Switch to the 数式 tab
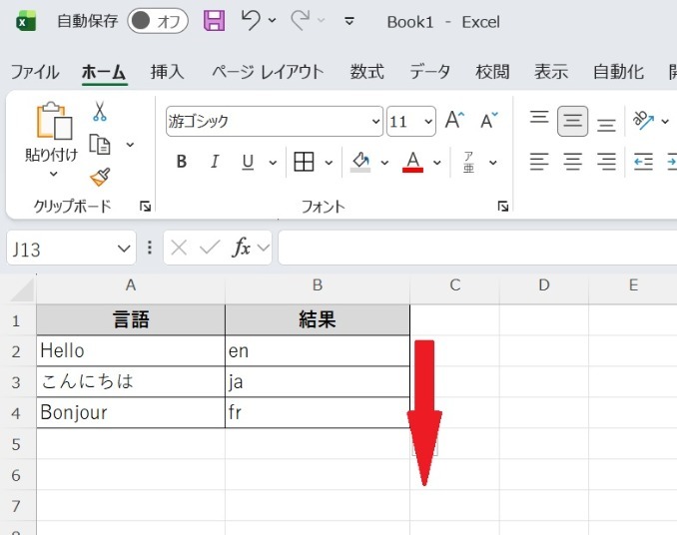Image resolution: width=677 pixels, height=535 pixels. coord(366,72)
